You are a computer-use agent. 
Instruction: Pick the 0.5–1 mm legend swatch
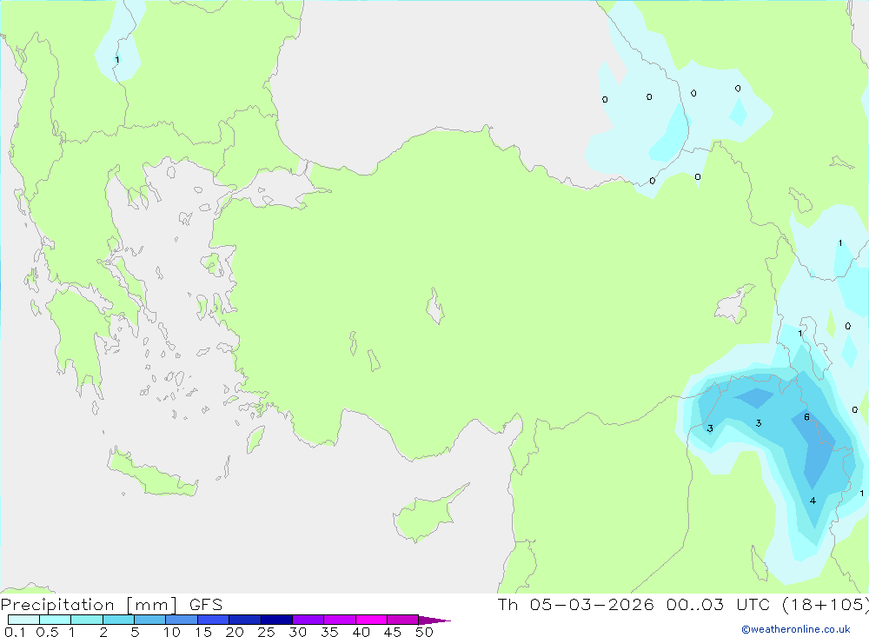point(56,620)
